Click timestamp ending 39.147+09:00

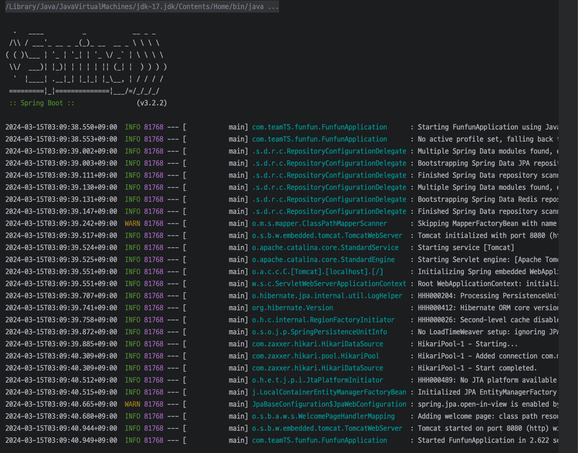61,212
